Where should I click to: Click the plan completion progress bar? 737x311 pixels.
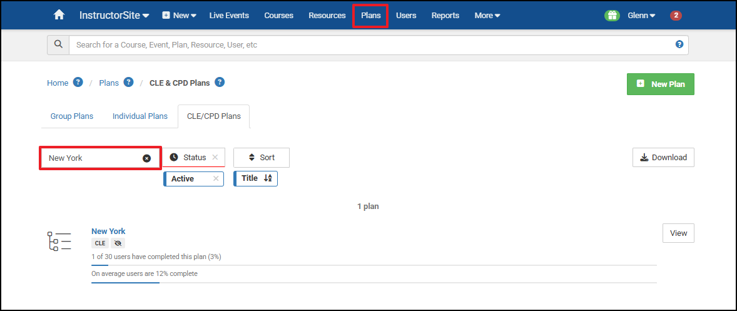(x=374, y=265)
